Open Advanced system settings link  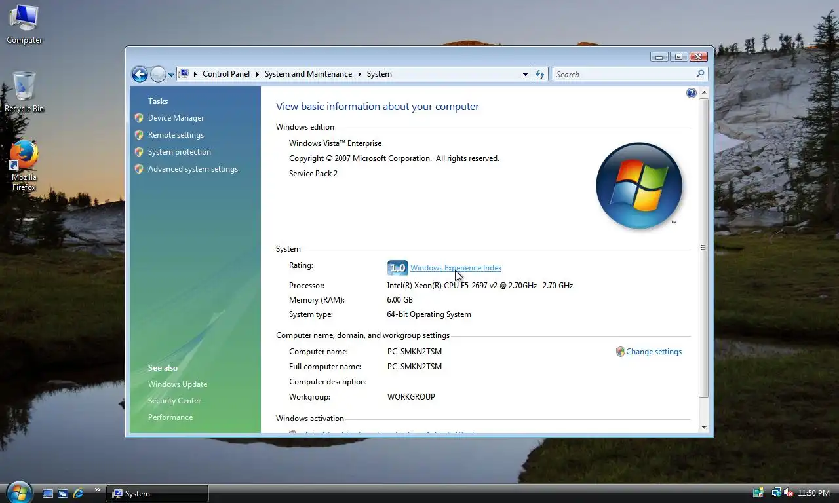pos(193,169)
